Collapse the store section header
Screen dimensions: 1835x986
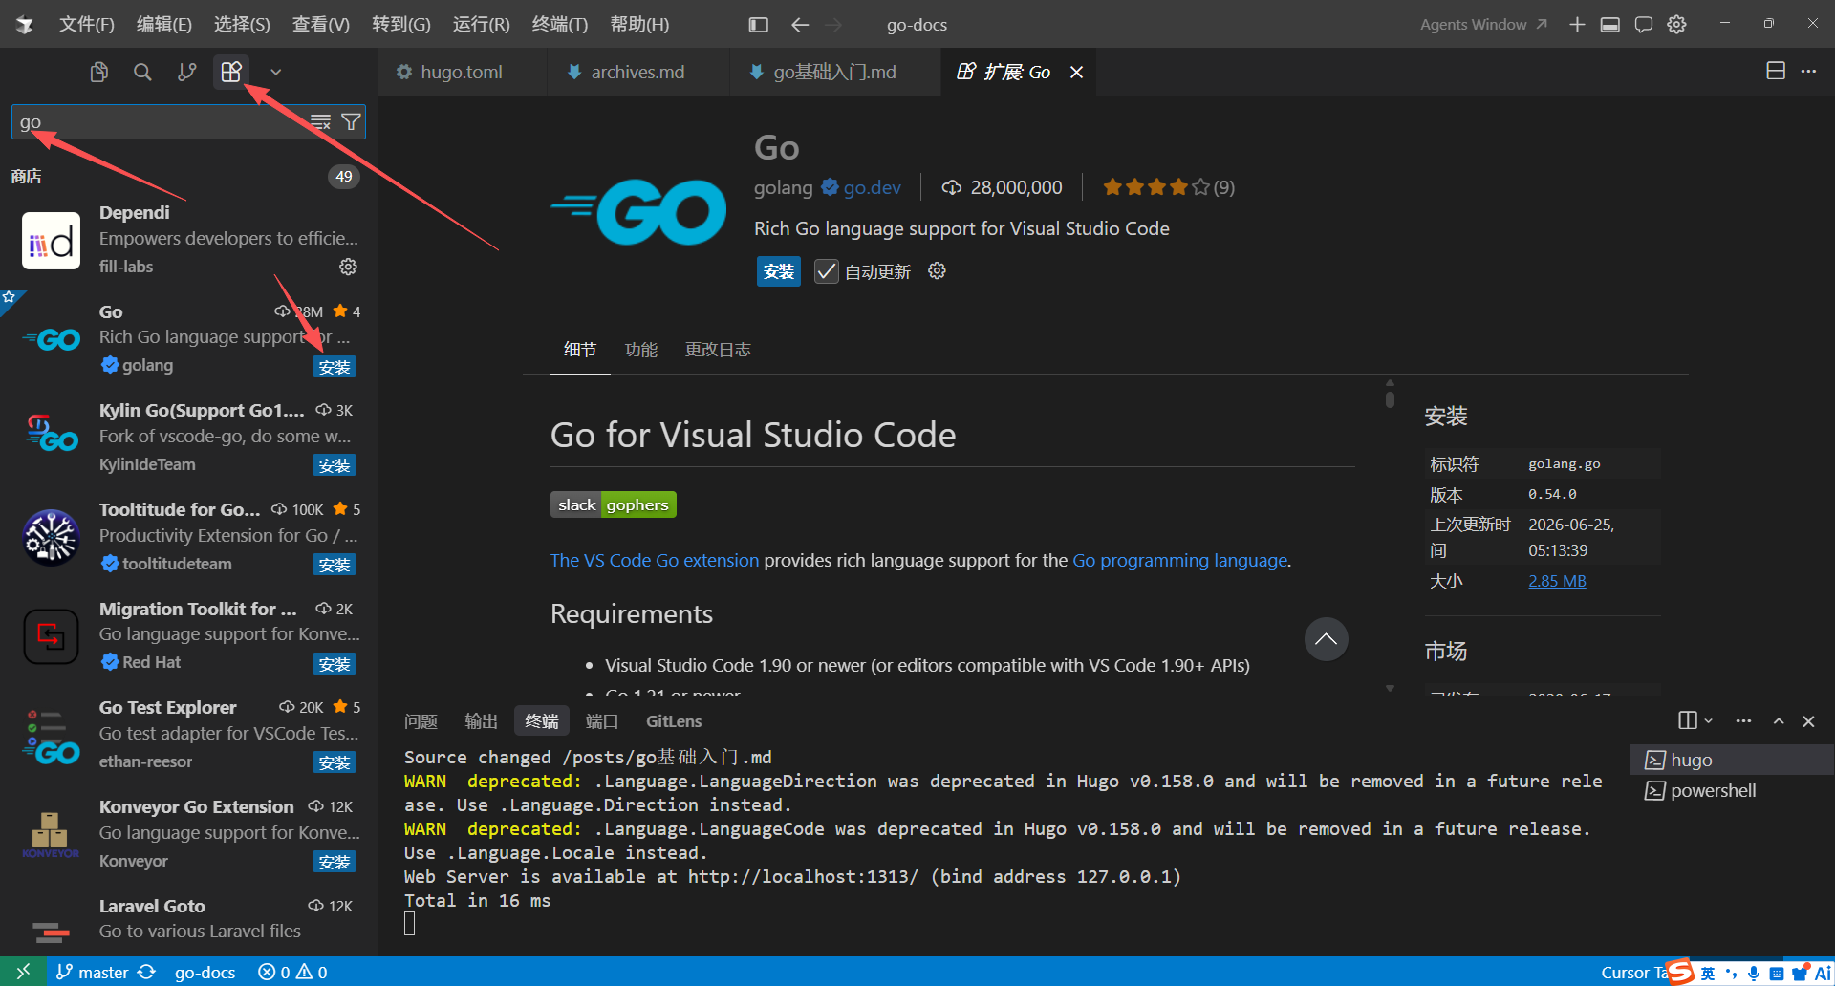click(x=184, y=176)
